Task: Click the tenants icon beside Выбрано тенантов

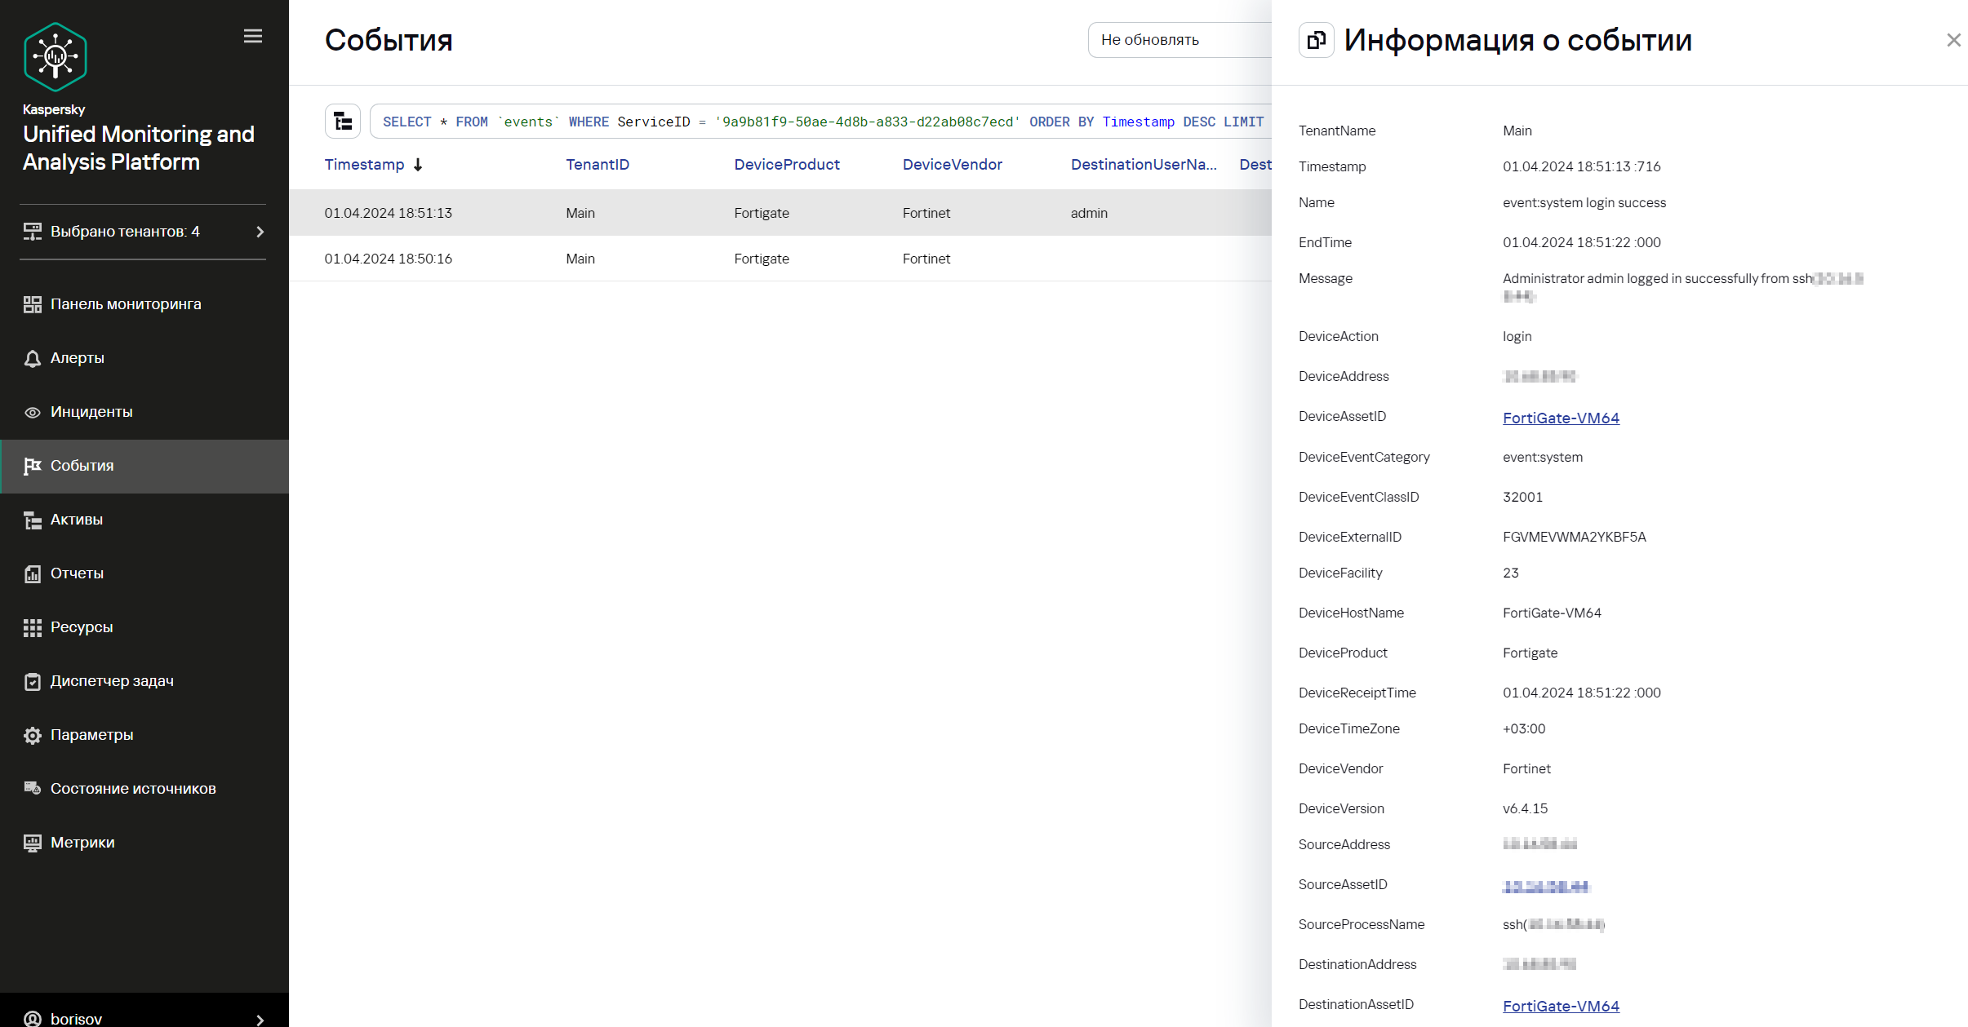Action: [x=33, y=232]
